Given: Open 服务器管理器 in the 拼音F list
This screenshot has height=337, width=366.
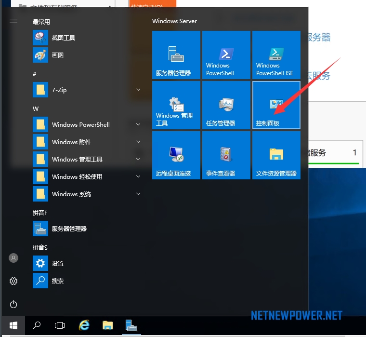Looking at the screenshot, I should click(x=88, y=229).
